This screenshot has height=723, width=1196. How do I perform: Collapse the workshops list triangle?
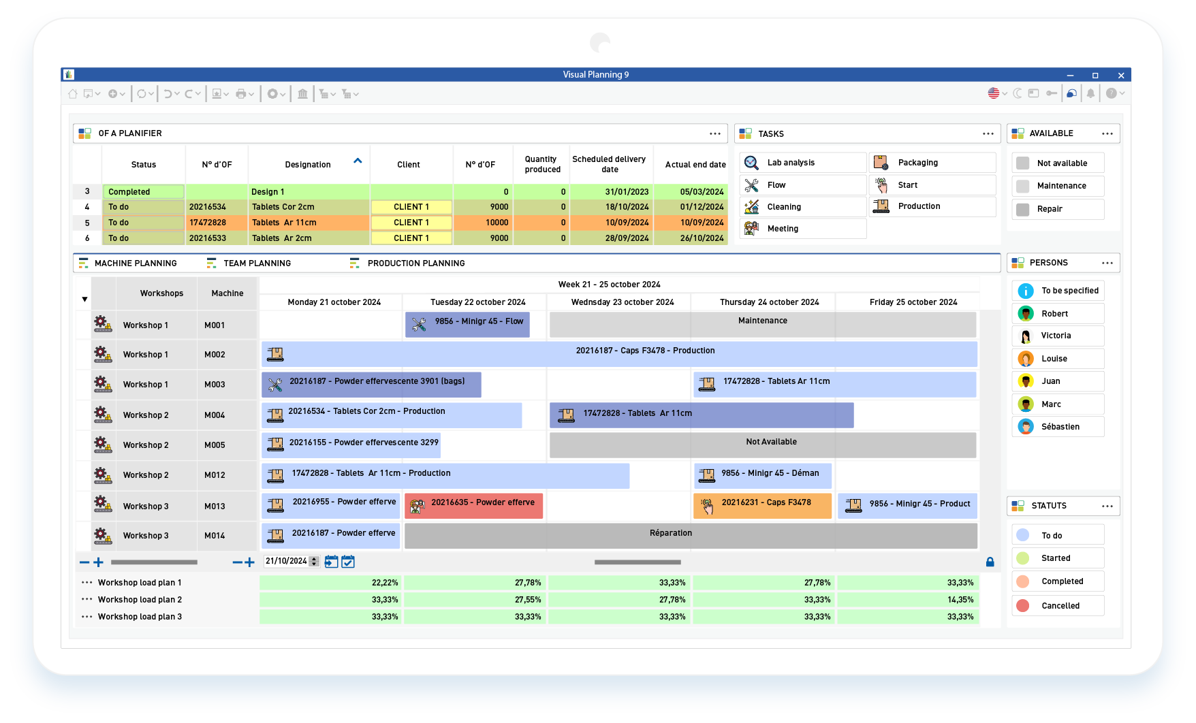coord(84,299)
